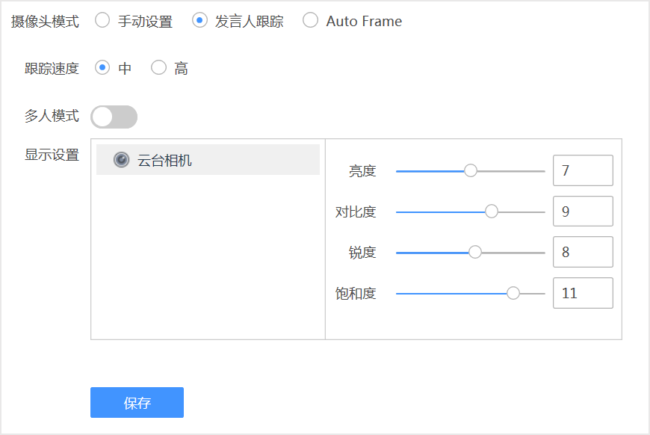The image size is (650, 435).
Task: Click the 发言人跟踪 label text
Action: (250, 22)
